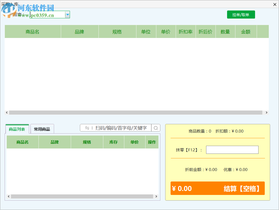Click the 品牌 header in purchase table
The height and width of the screenshot is (210, 279).
80,32
